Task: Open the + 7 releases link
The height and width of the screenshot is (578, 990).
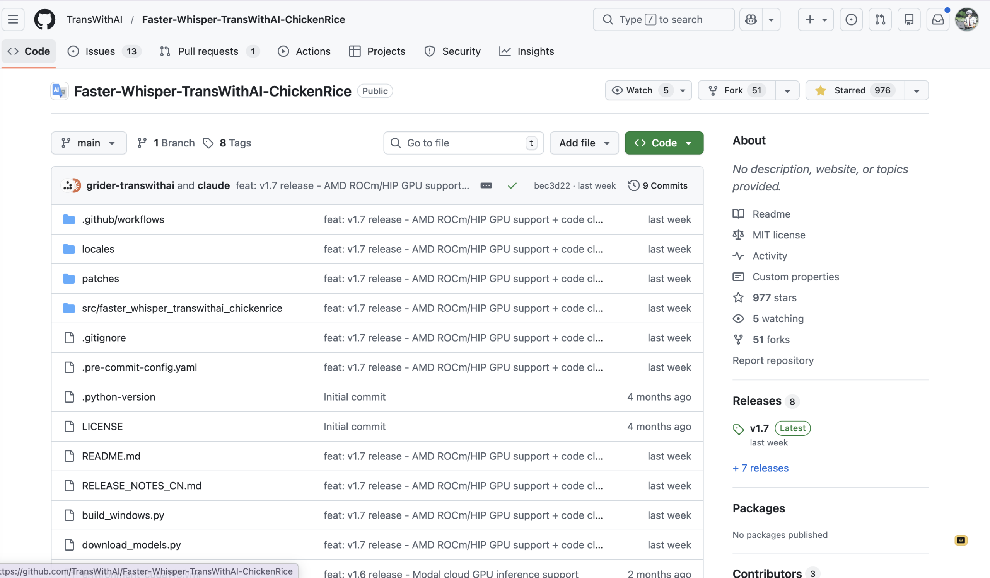Action: click(760, 468)
